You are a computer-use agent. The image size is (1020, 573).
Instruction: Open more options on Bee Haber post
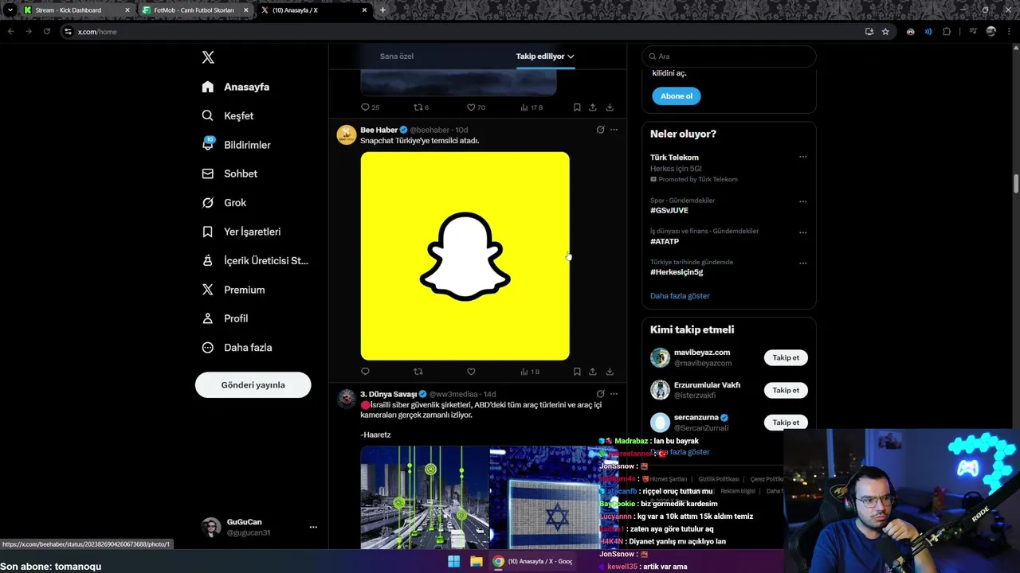[x=614, y=130]
